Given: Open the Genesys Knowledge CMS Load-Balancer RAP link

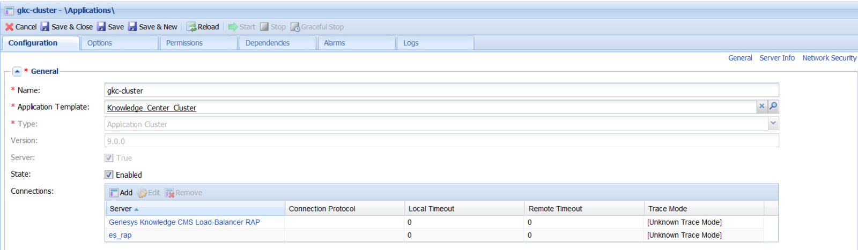Looking at the screenshot, I should [x=184, y=222].
